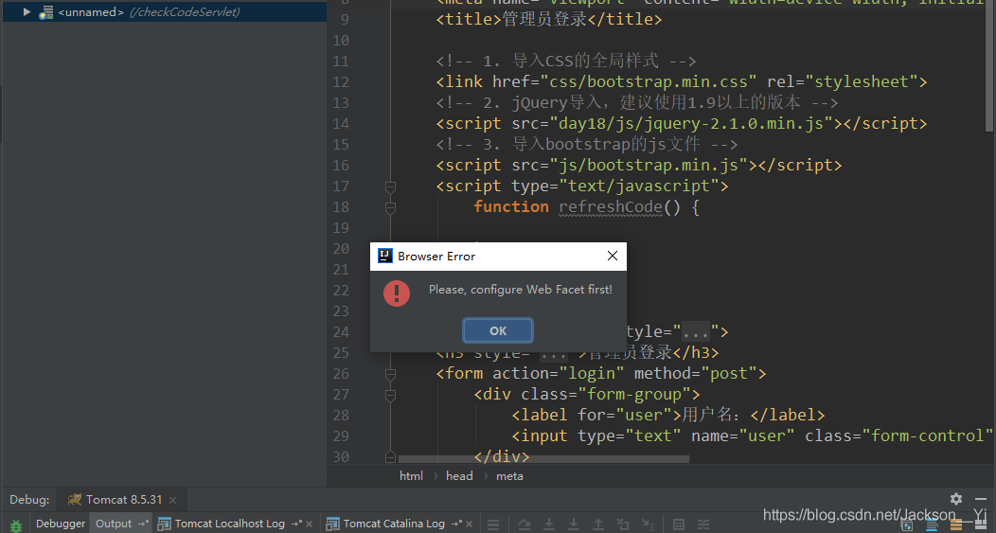The width and height of the screenshot is (996, 533).
Task: Close the Tomcat Catalina Log tab
Action: click(x=469, y=524)
